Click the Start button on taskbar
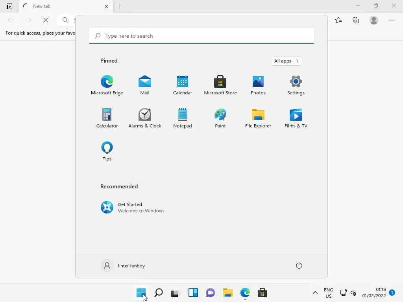 tap(141, 293)
